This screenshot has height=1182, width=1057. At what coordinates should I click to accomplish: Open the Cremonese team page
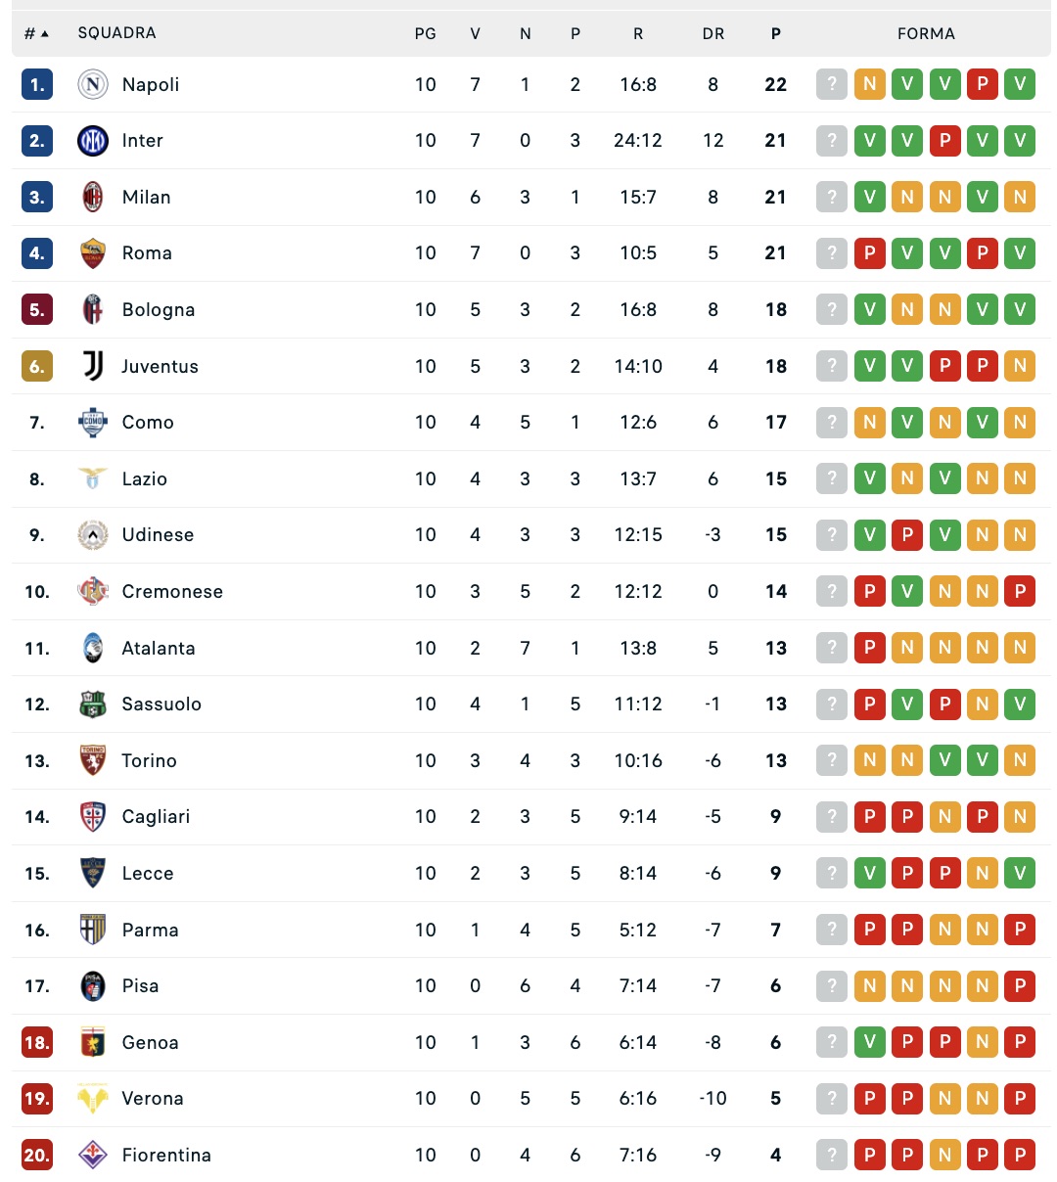[172, 592]
